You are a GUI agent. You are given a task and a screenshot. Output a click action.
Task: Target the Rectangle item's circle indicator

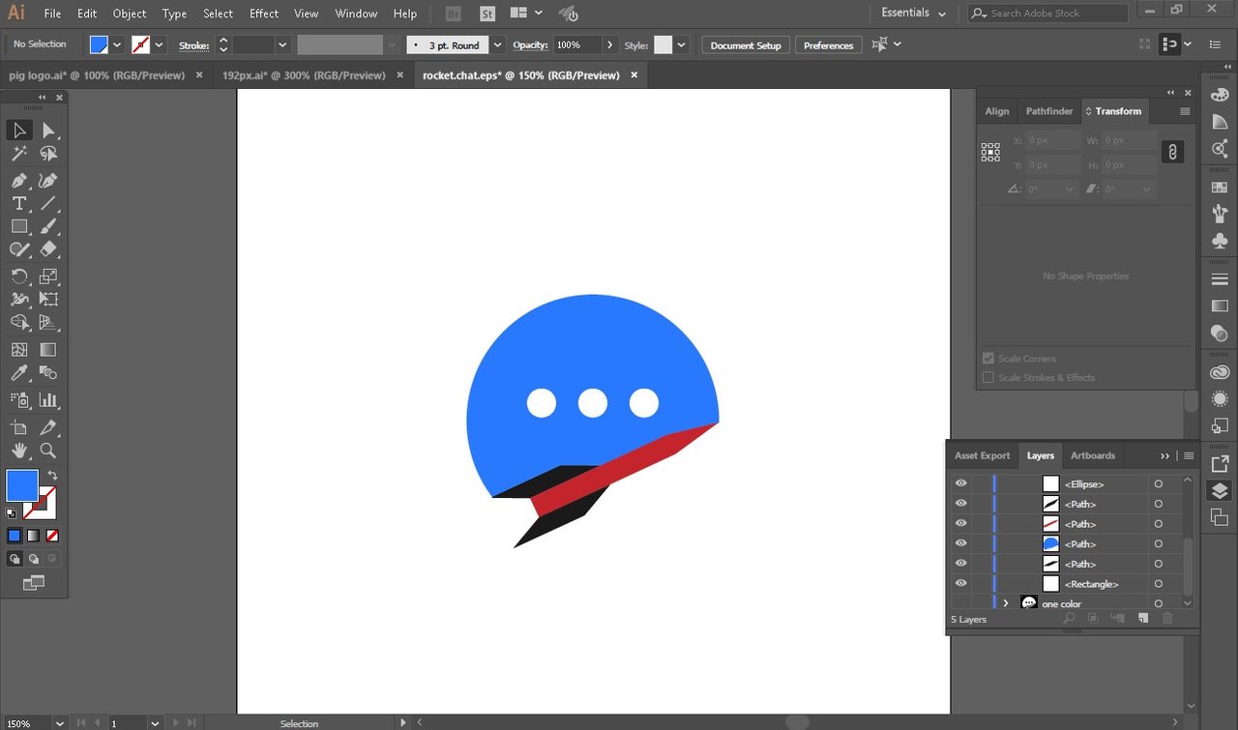pyautogui.click(x=1159, y=584)
